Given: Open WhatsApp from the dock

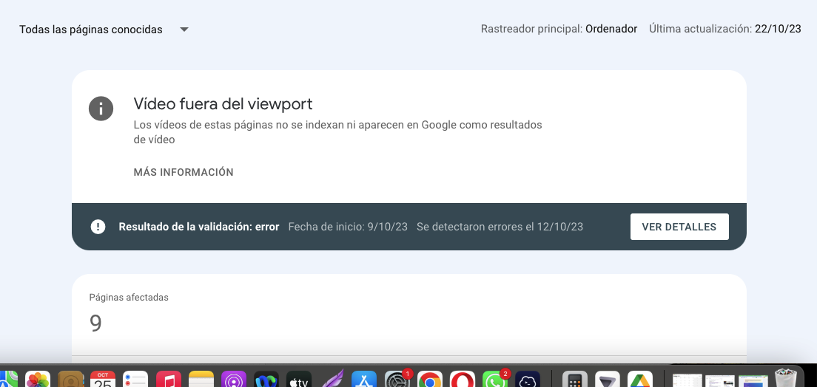Looking at the screenshot, I should click(x=495, y=379).
